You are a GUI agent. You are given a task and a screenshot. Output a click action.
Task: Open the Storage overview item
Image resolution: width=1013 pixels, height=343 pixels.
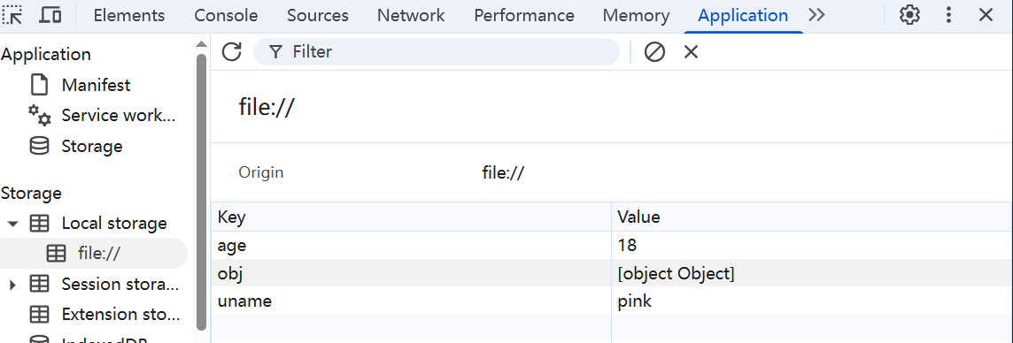(x=92, y=147)
